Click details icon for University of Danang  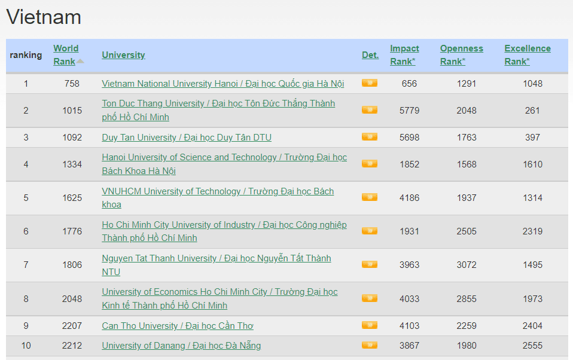click(x=369, y=345)
